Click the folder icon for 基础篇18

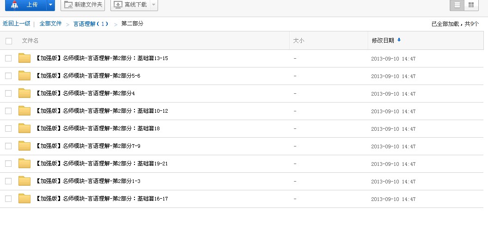coord(24,128)
